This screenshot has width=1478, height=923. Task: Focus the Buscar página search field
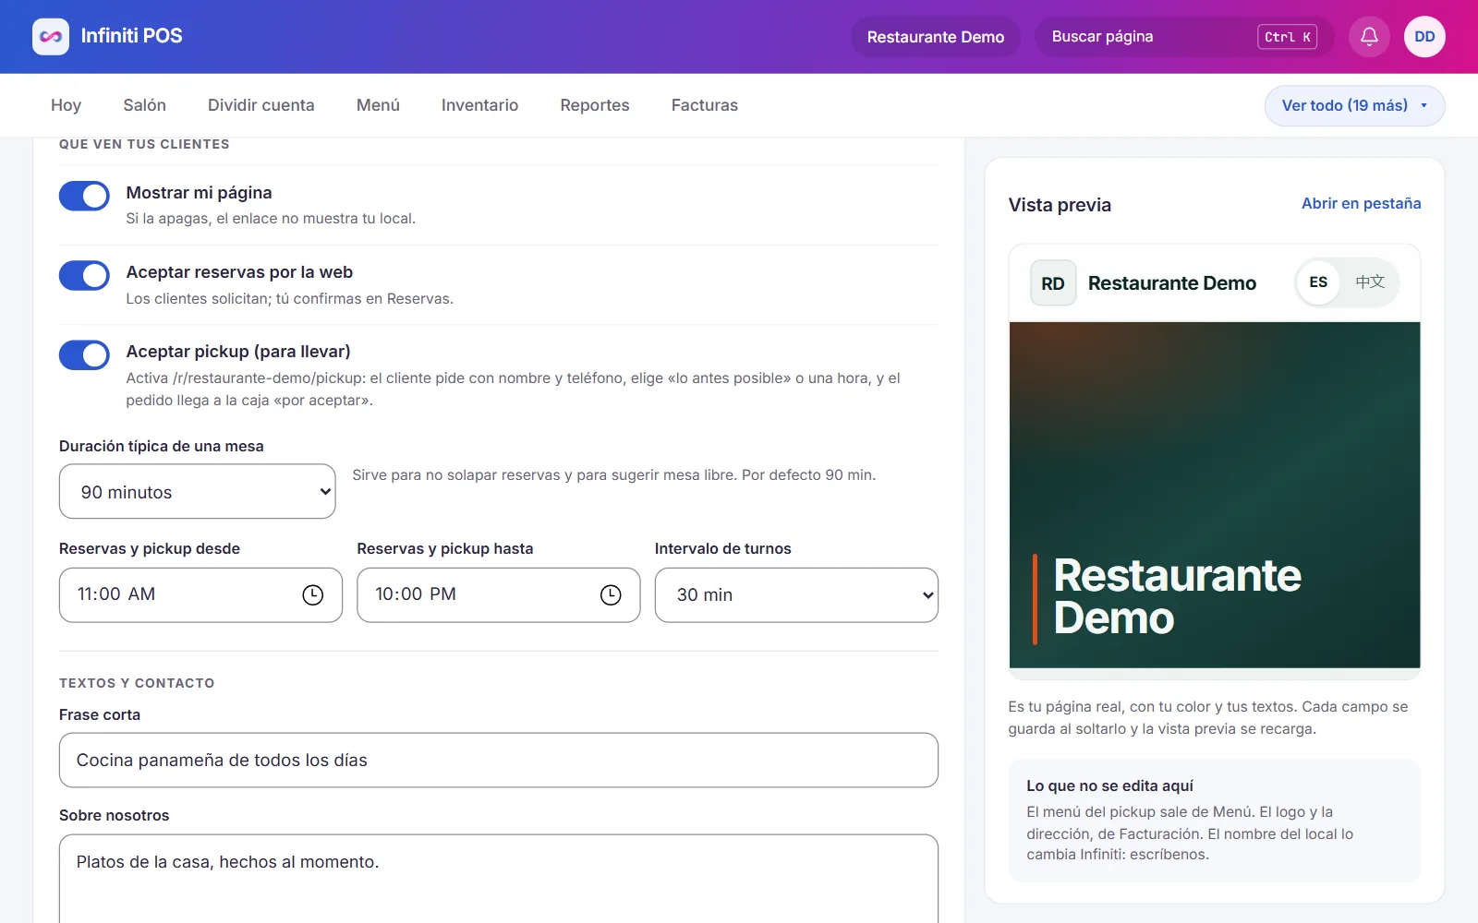tap(1184, 37)
